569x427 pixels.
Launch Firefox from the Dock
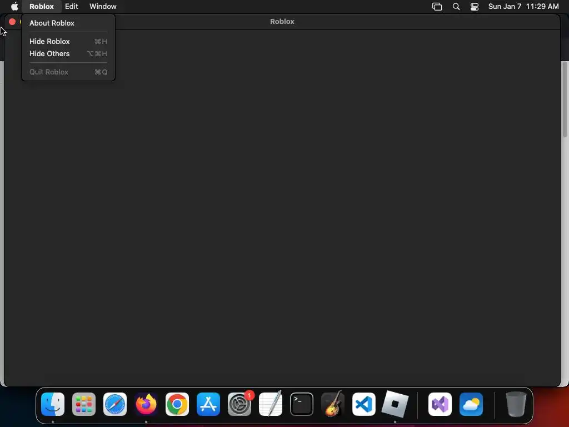[146, 404]
